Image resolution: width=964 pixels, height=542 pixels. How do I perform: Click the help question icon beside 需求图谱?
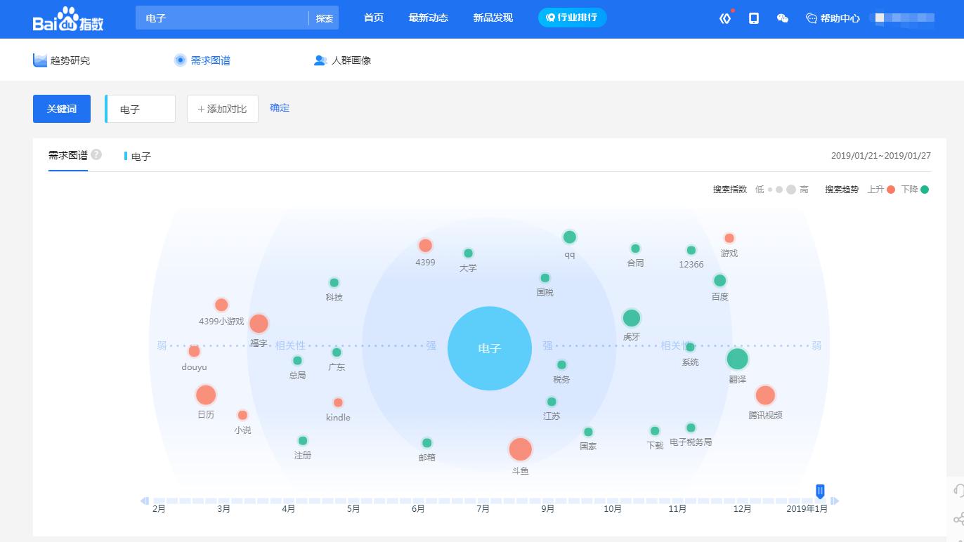tap(96, 154)
